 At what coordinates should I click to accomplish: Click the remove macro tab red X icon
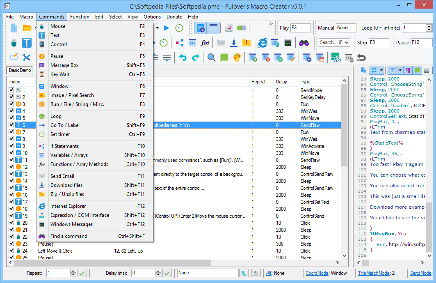pos(265,58)
